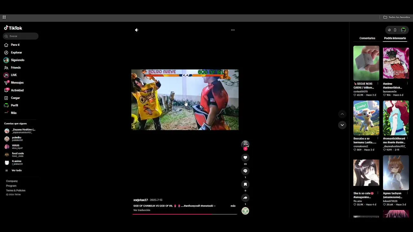Open the #anime #animertiktok video thumbnail
The image size is (413, 232).
[396, 63]
